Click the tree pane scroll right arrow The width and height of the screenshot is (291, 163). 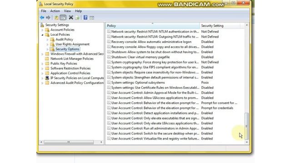pyautogui.click(x=101, y=142)
